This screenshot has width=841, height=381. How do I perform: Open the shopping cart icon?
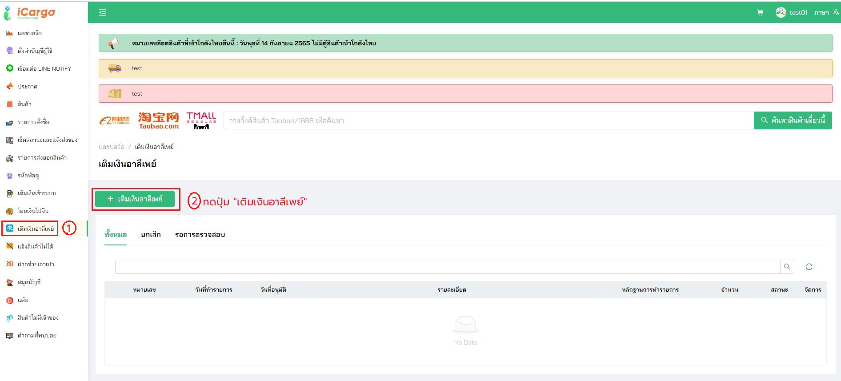(760, 12)
